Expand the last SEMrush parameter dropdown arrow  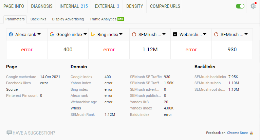[246, 34]
